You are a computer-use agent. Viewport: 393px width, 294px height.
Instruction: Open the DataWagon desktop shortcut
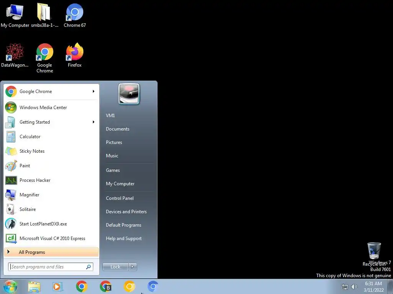(x=15, y=55)
